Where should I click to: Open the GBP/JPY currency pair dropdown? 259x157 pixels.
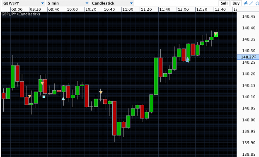coord(24,3)
